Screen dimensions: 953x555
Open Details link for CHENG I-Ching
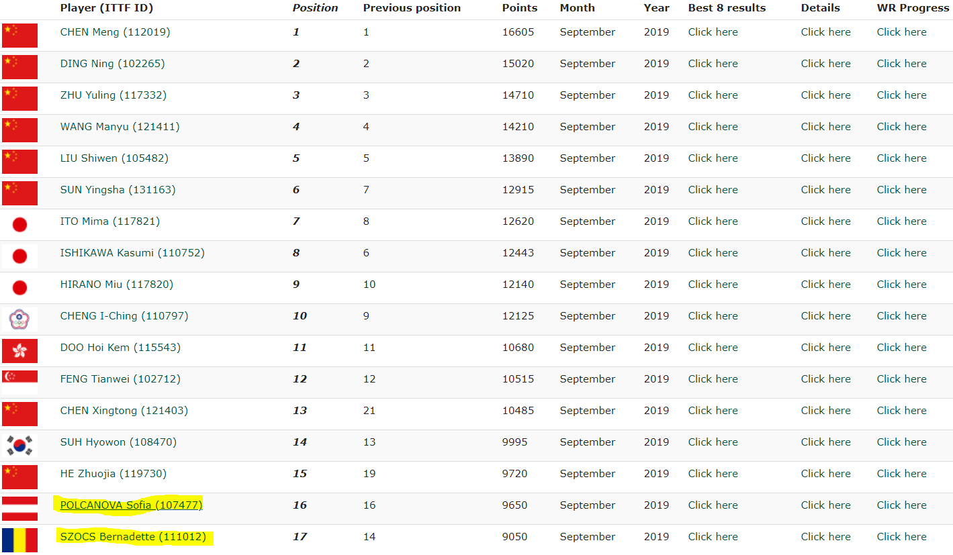click(x=825, y=316)
